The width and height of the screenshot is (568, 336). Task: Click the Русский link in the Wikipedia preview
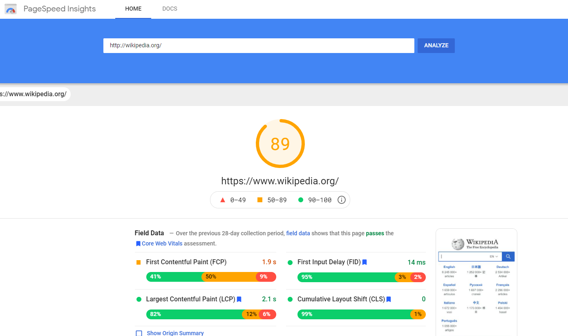pos(476,285)
